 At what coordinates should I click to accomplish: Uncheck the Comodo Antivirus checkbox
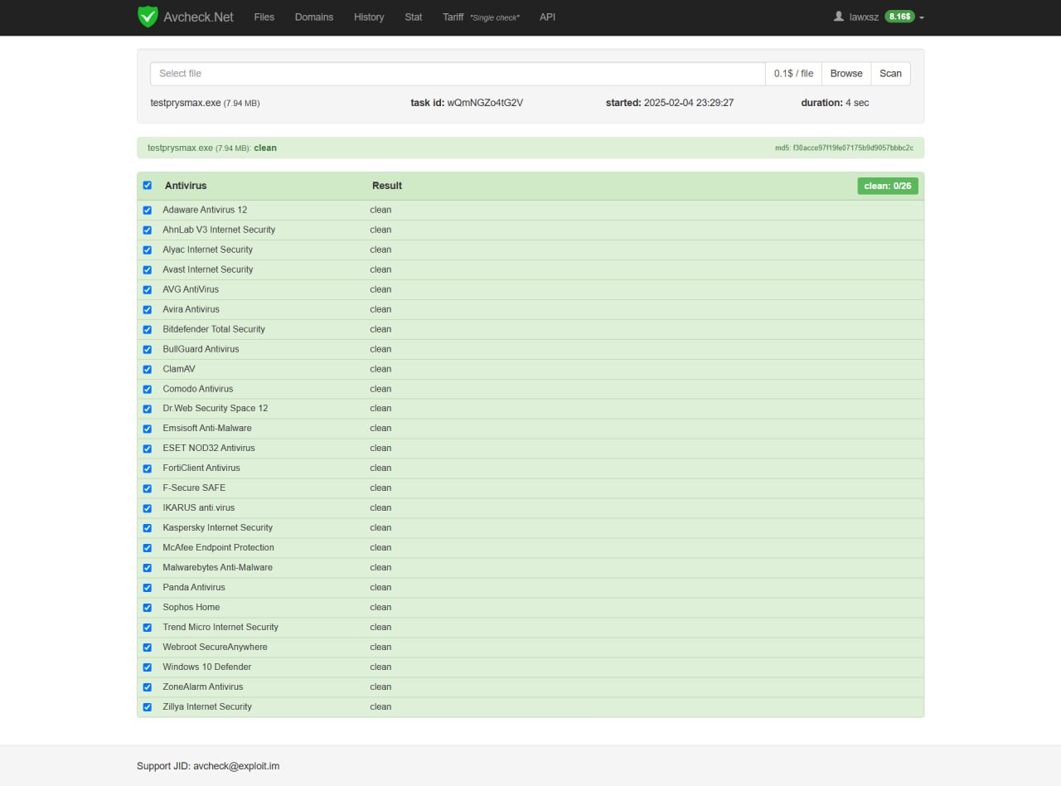(x=148, y=390)
